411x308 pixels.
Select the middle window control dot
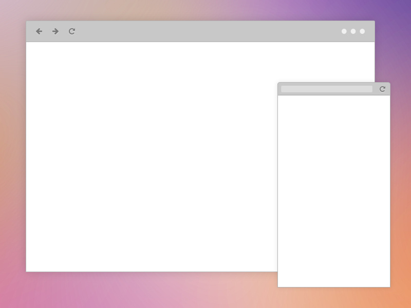(353, 31)
